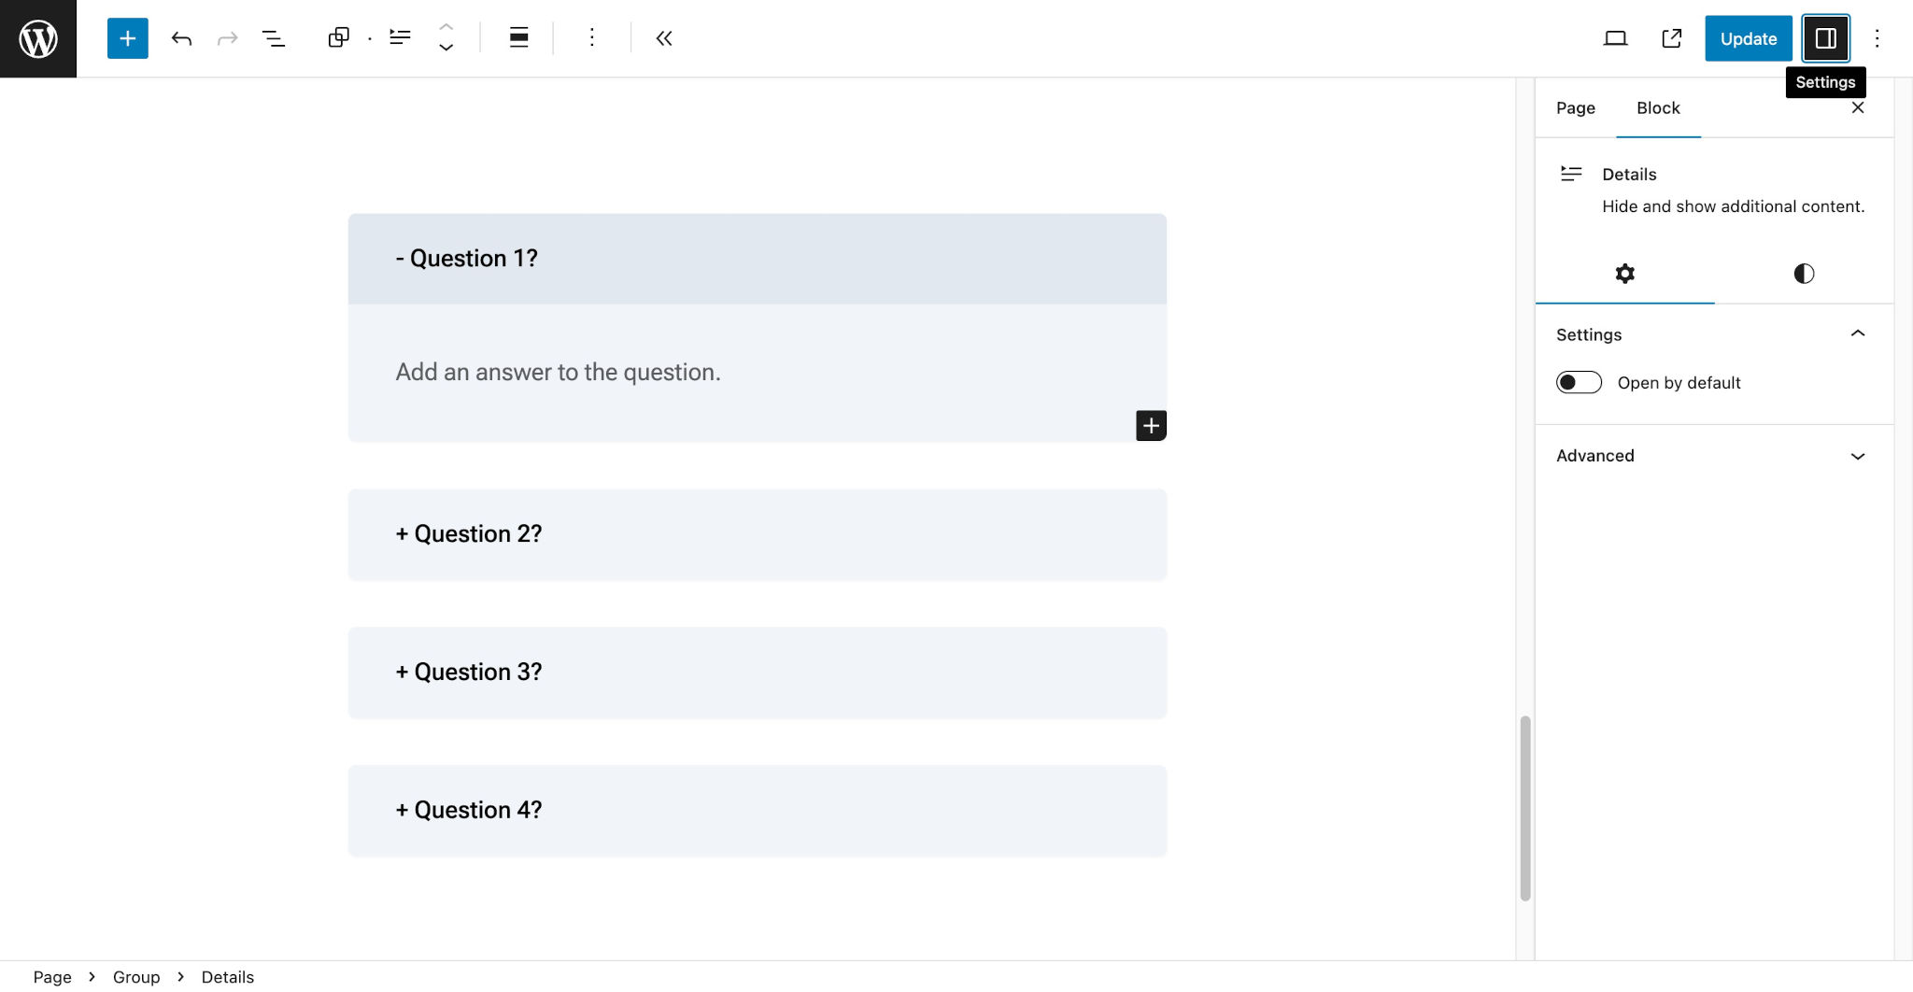The image size is (1913, 992).
Task: Open the device preview laptop icon
Action: pos(1615,38)
